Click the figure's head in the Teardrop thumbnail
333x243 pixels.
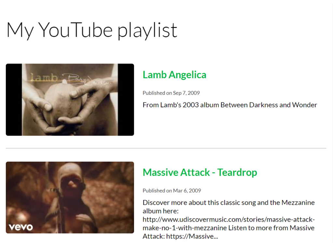coord(71,178)
